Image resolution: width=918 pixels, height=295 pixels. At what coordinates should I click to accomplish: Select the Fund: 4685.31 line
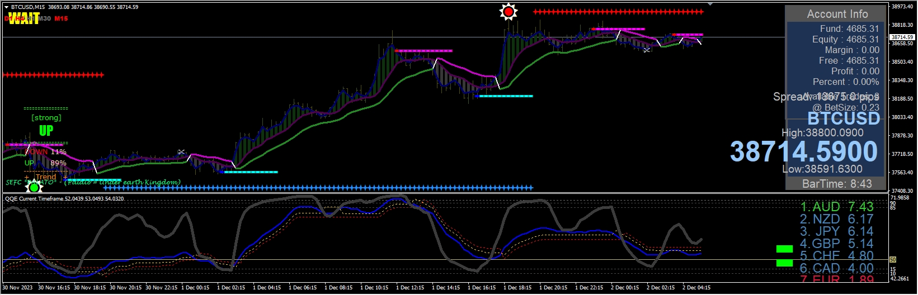coord(849,28)
